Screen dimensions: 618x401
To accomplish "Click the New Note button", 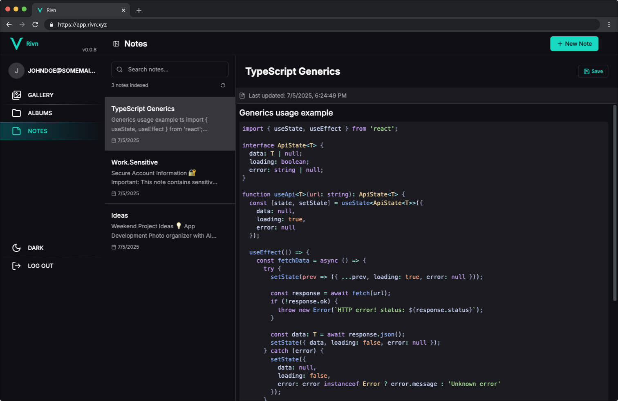I will [574, 44].
